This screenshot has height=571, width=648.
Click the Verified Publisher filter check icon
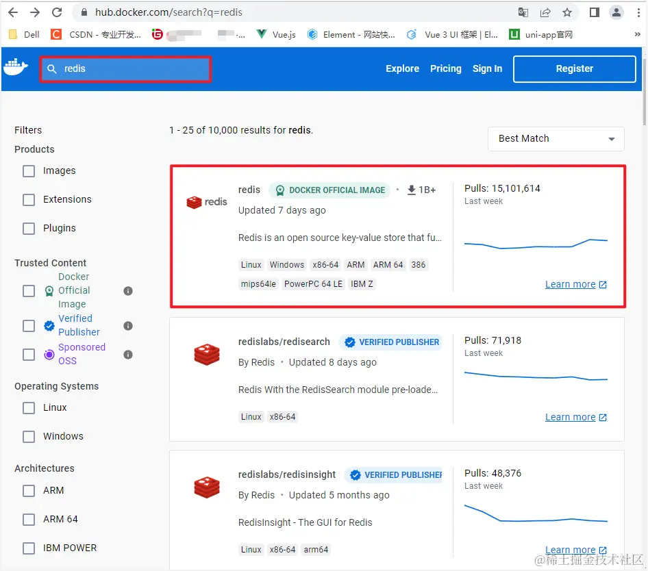pyautogui.click(x=49, y=326)
